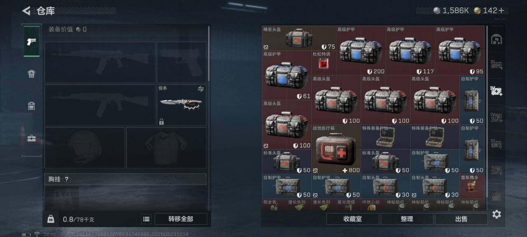527x237 pixels.
Task: Click 整理 to sort the warehouse
Action: [407, 219]
